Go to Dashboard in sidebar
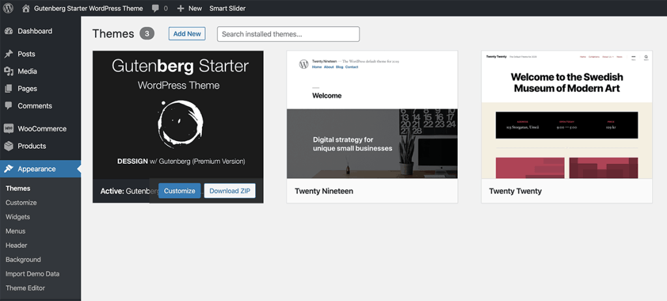 pyautogui.click(x=35, y=31)
